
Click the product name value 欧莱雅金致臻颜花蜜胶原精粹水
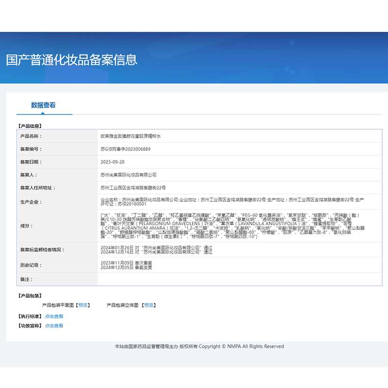(x=130, y=136)
